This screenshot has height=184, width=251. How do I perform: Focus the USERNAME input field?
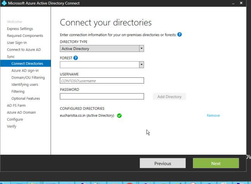[x=102, y=80]
